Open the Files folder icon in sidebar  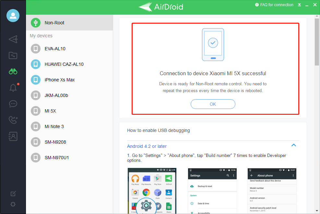[x=13, y=55]
